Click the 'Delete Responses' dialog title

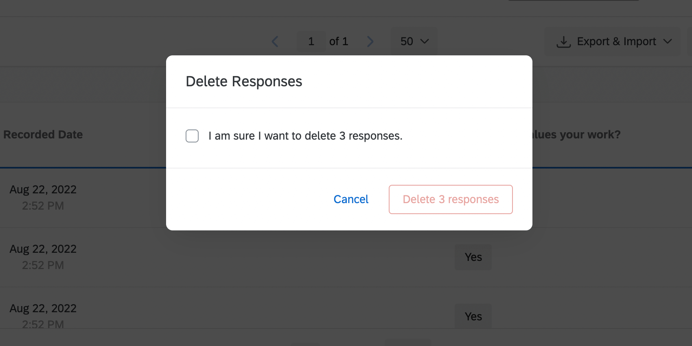pyautogui.click(x=243, y=81)
